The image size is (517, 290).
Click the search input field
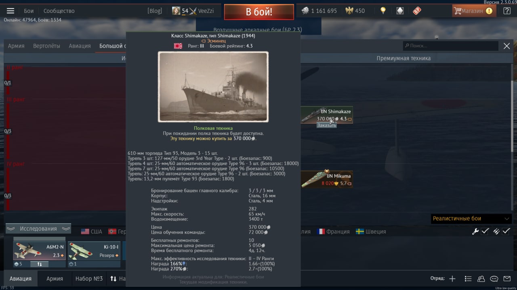[451, 46]
